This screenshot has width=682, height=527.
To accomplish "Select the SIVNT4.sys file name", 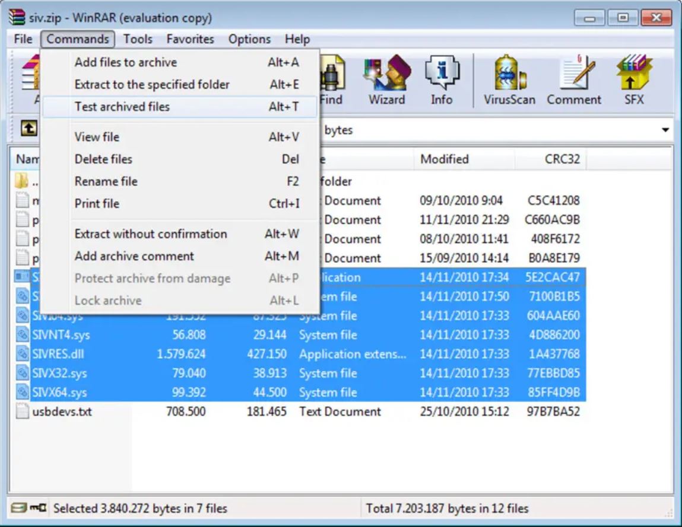I will [x=61, y=335].
